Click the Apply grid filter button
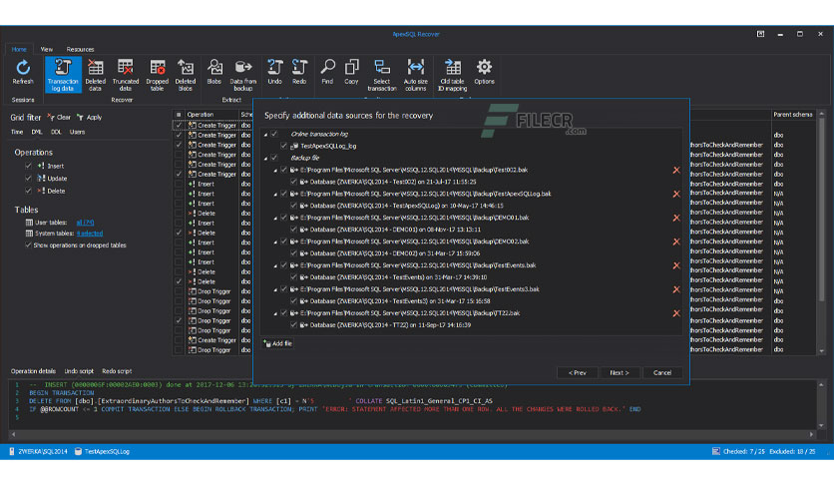Image resolution: width=834 pixels, height=483 pixels. [x=90, y=117]
